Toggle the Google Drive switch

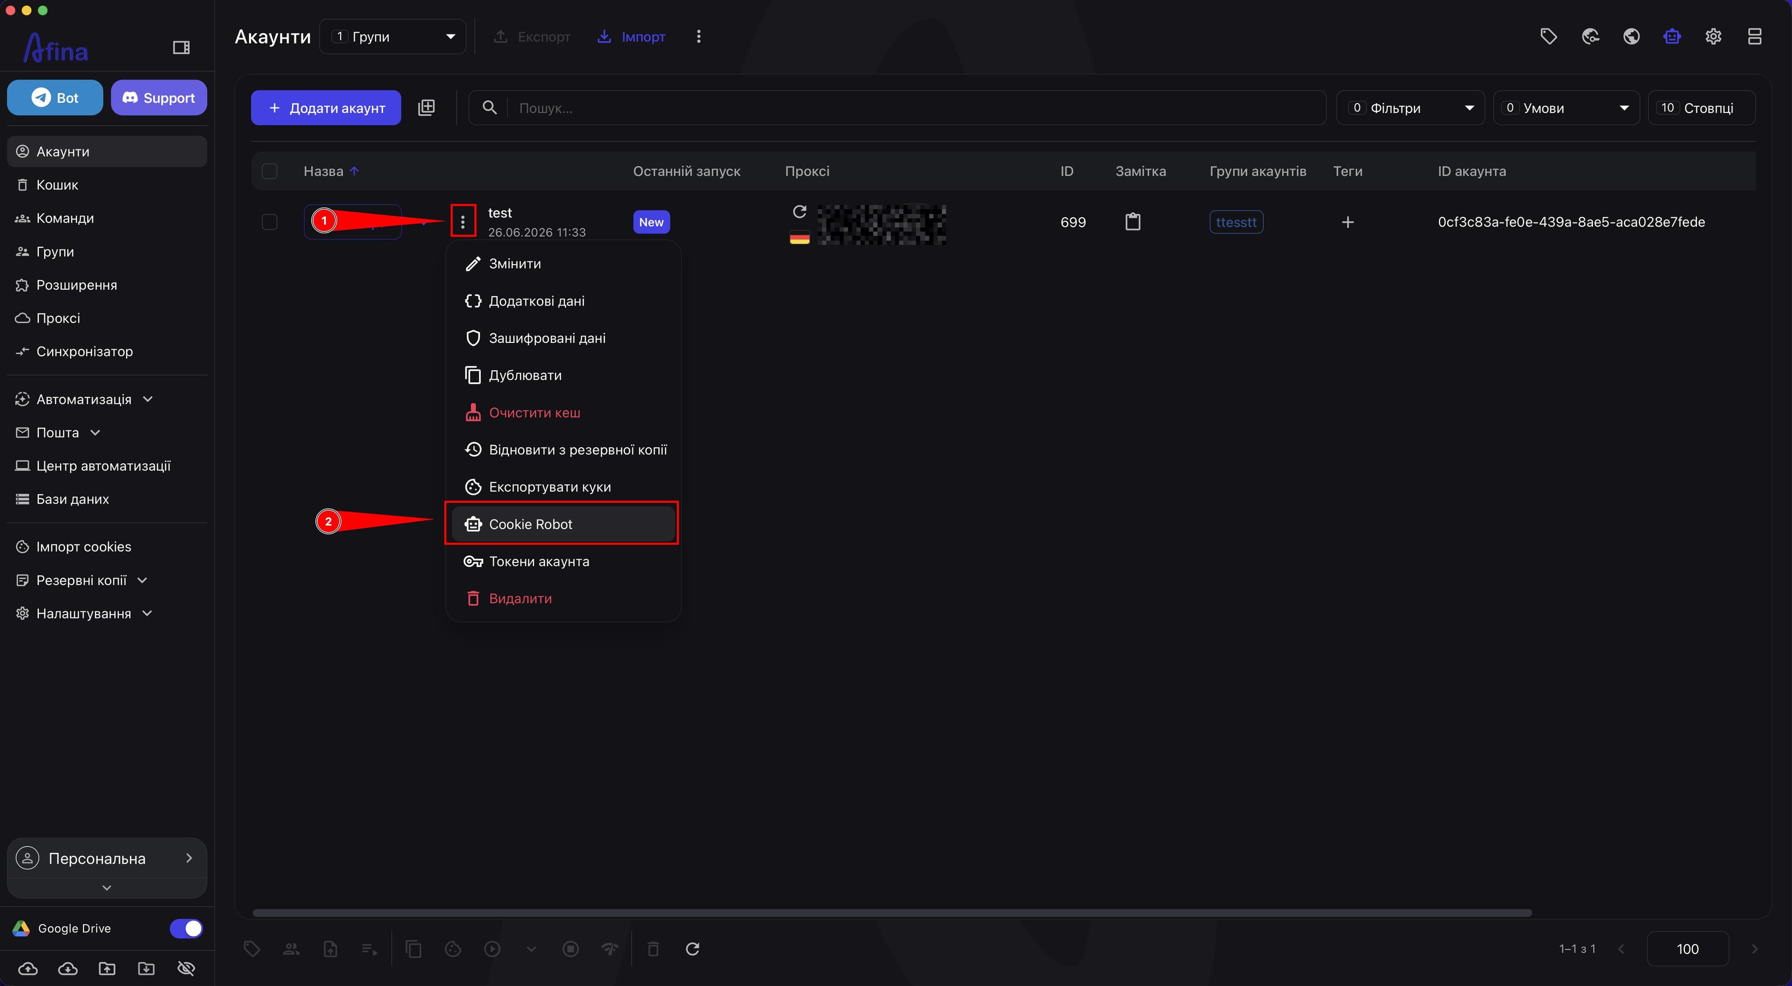coord(186,928)
